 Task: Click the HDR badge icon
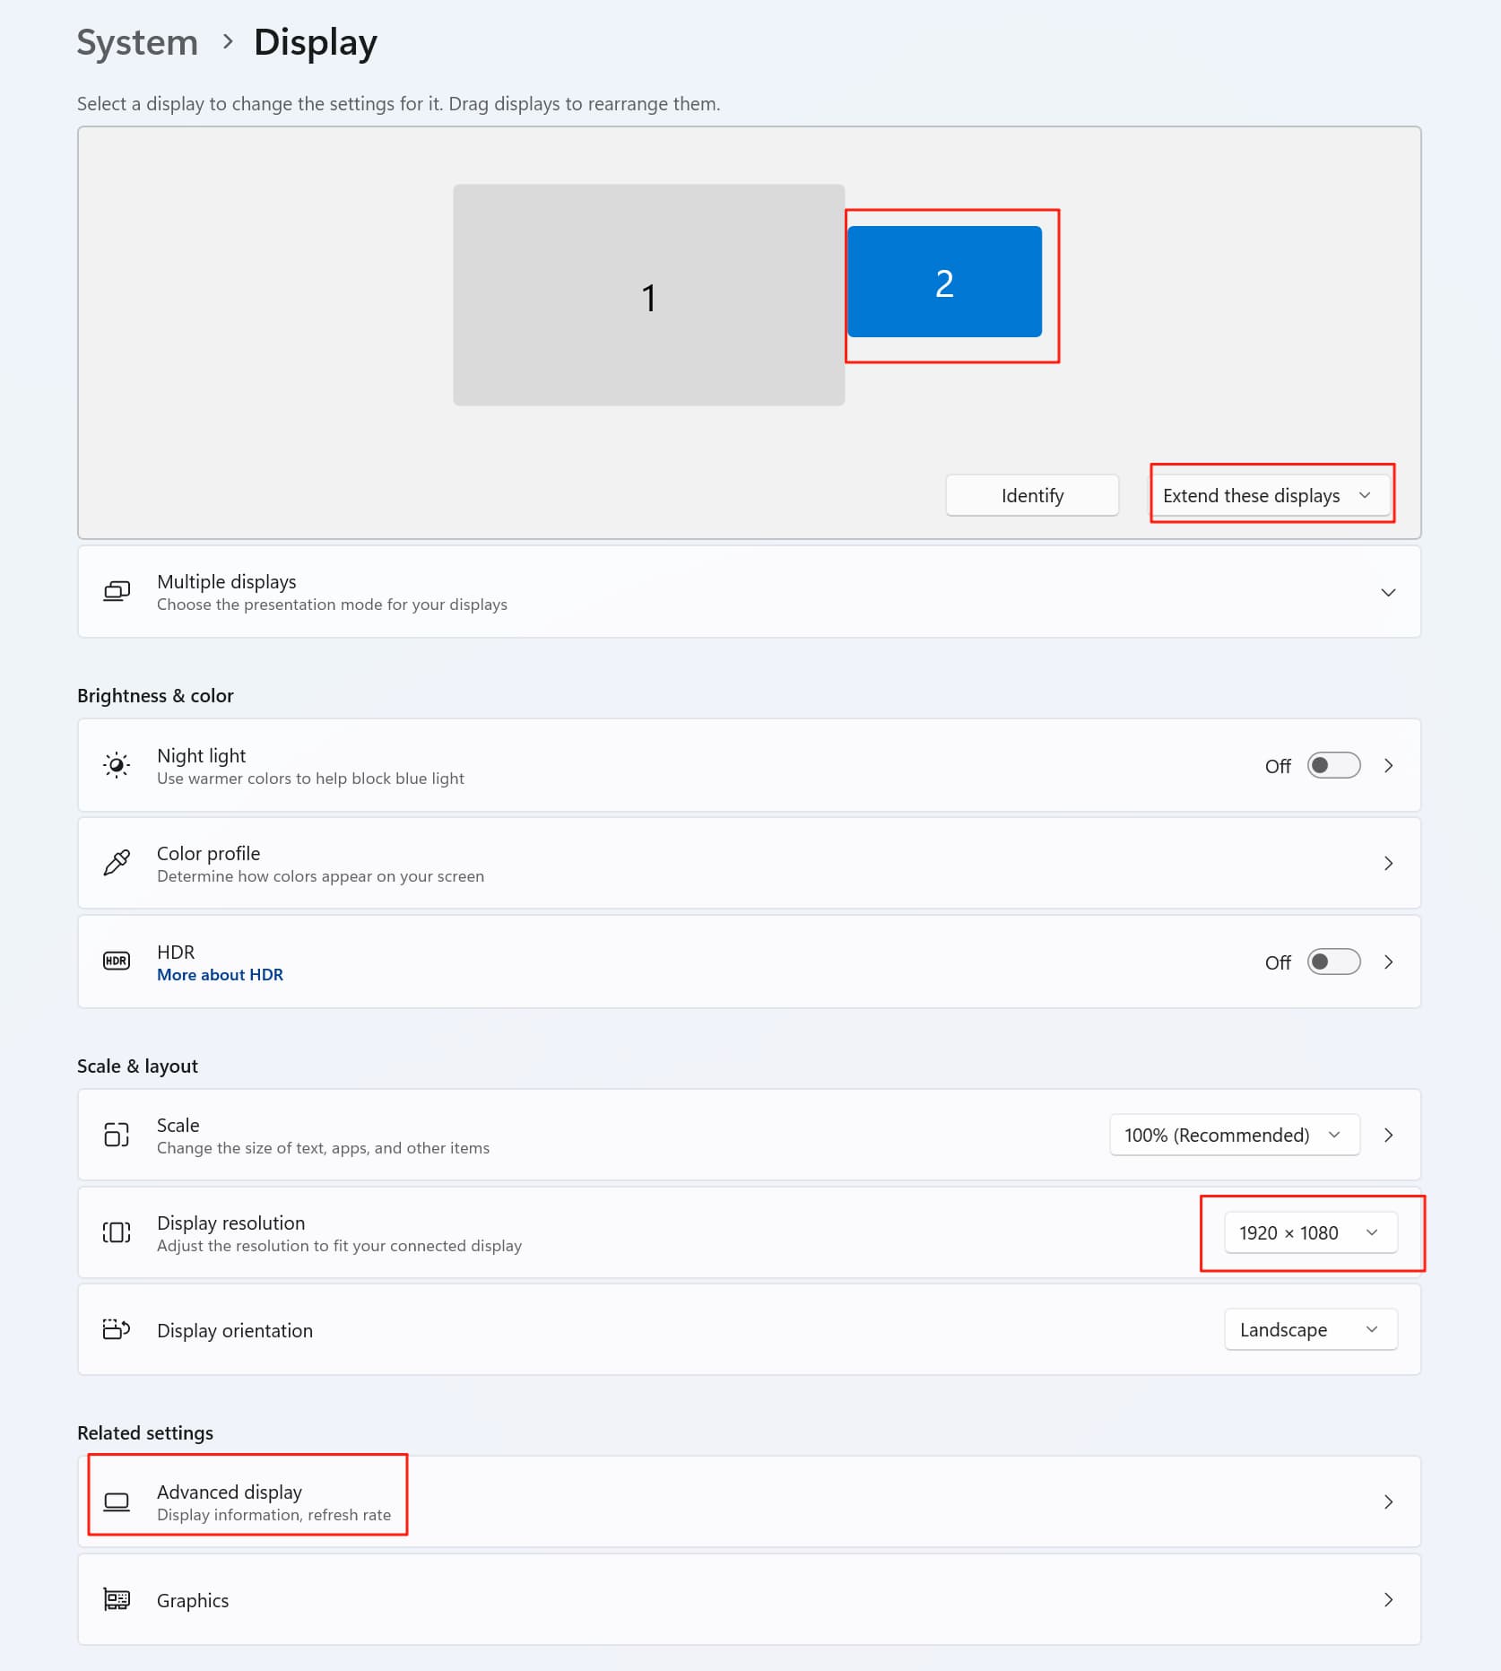point(117,962)
